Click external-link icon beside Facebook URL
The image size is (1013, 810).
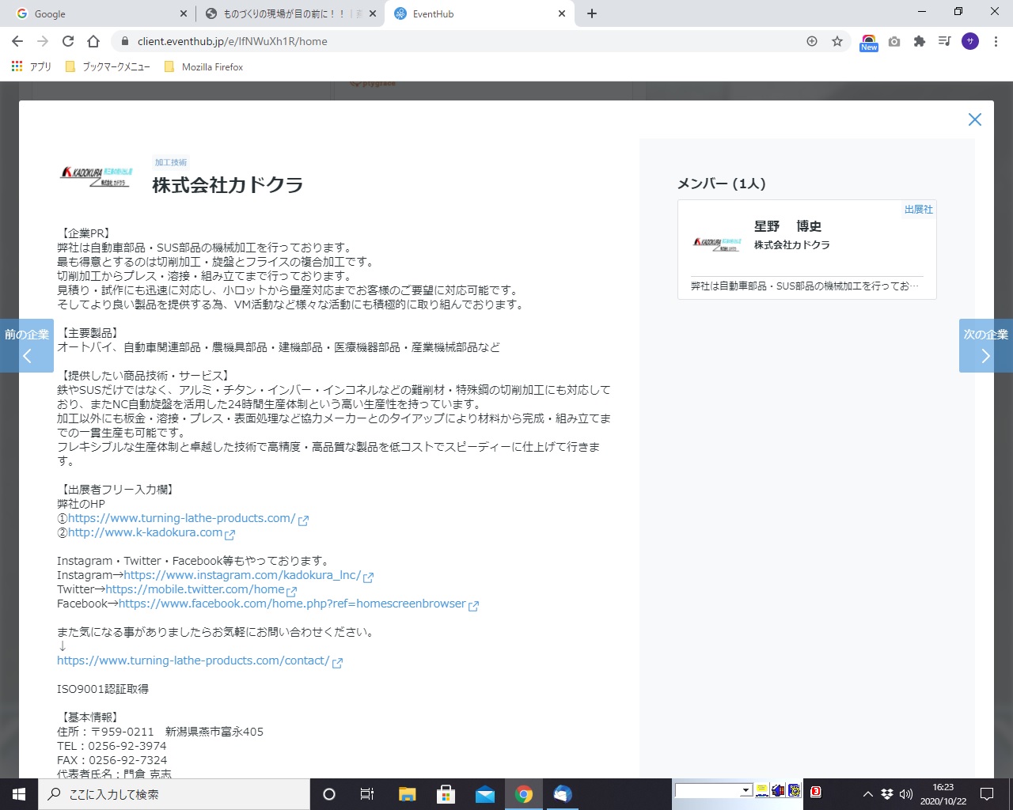click(473, 606)
